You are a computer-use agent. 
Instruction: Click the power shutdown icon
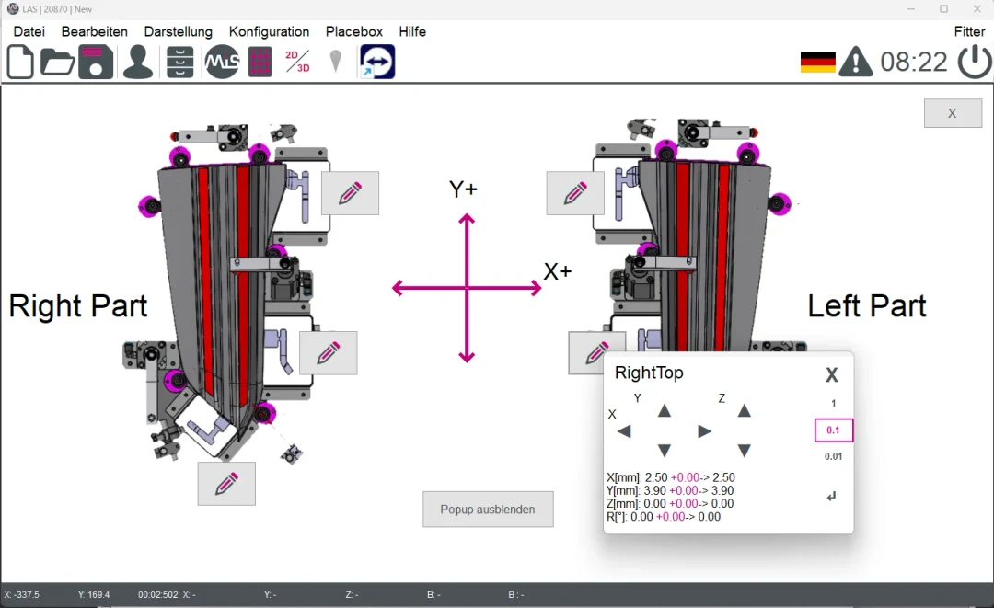tap(974, 63)
